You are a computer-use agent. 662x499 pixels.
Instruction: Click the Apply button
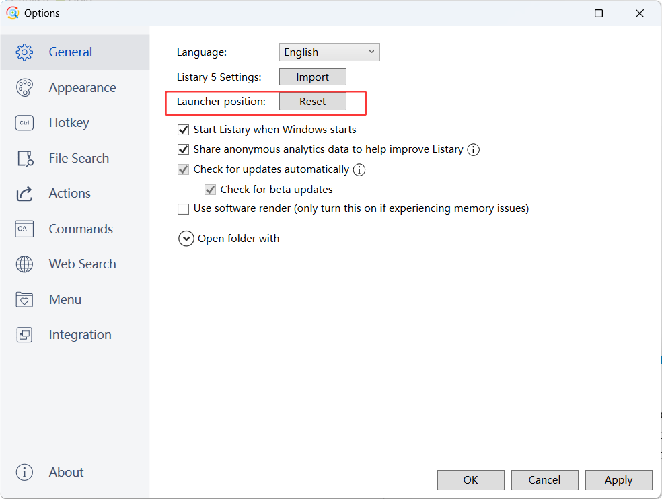pyautogui.click(x=618, y=480)
